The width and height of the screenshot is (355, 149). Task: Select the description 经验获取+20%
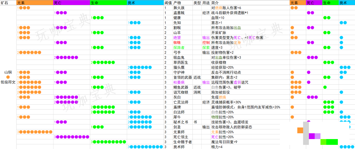click(222, 67)
